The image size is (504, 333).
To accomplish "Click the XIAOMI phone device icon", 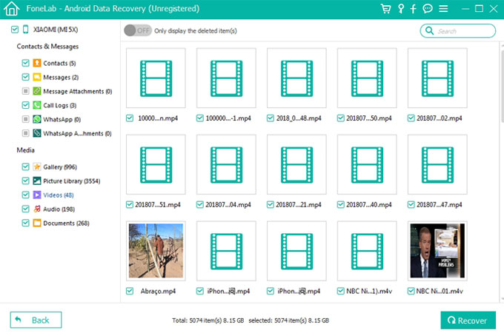I will pos(26,29).
